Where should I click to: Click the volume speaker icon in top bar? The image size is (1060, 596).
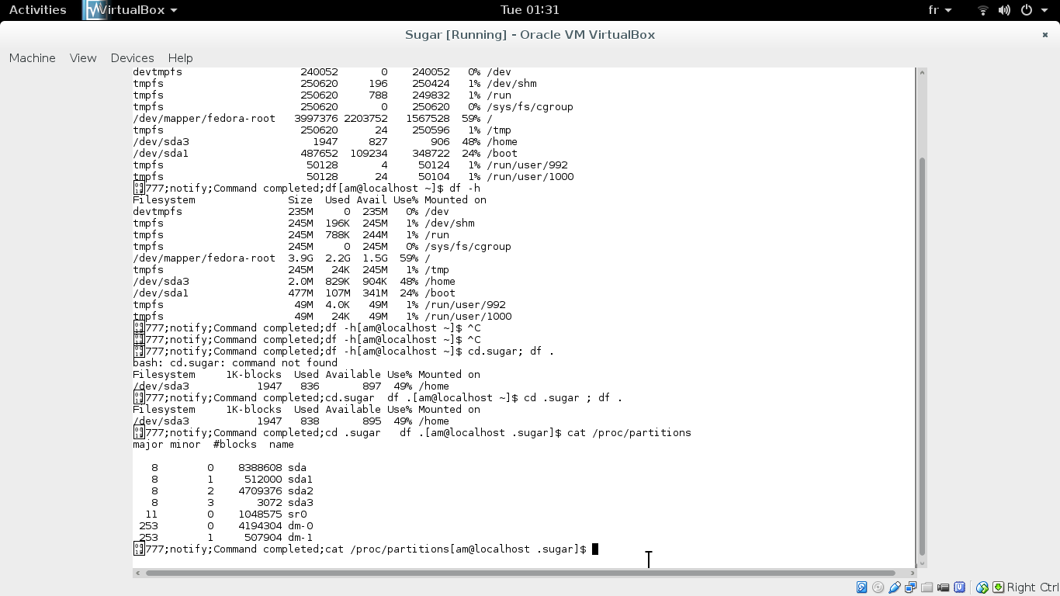1004,10
